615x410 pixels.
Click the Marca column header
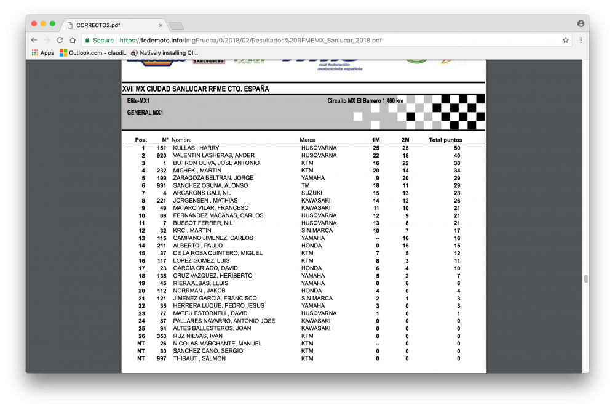pos(307,140)
